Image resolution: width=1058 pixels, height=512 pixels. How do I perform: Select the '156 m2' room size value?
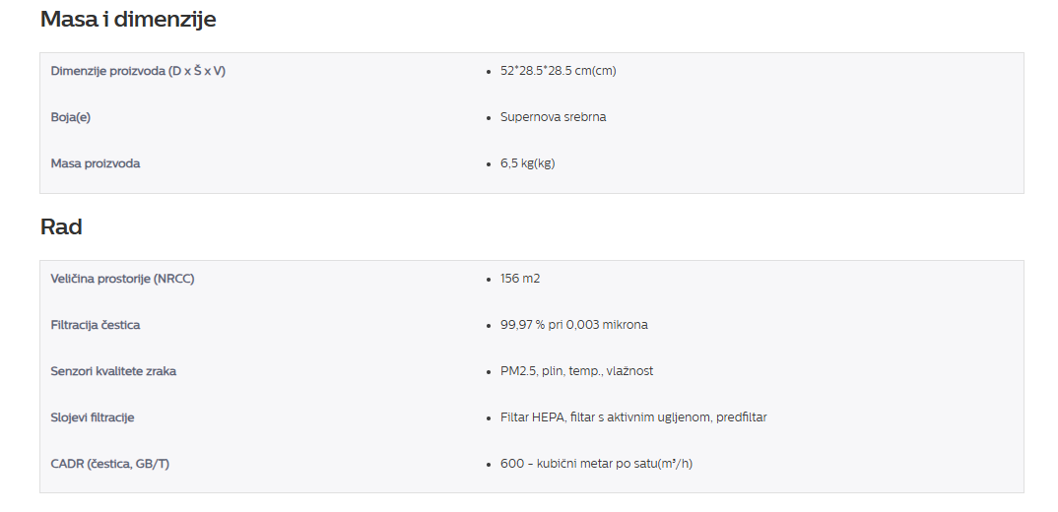[x=520, y=279]
